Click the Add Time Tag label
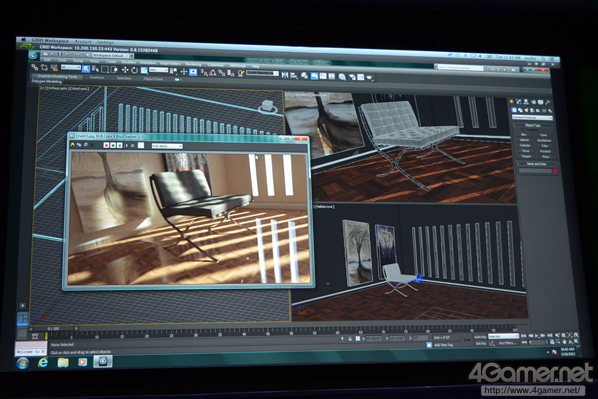 [x=443, y=345]
